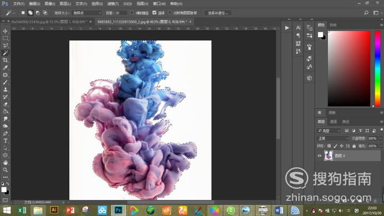This screenshot has width=384, height=216.
Task: Open the 图像 (Image) menu
Action: (50, 4)
